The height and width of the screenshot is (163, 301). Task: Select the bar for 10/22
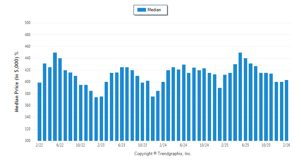(x=81, y=113)
